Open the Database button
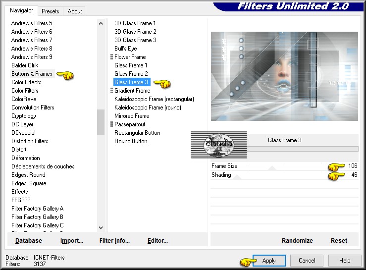The height and width of the screenshot is (270, 366). (28, 241)
